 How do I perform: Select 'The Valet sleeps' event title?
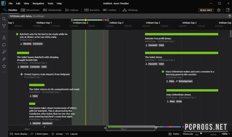[x=154, y=57]
